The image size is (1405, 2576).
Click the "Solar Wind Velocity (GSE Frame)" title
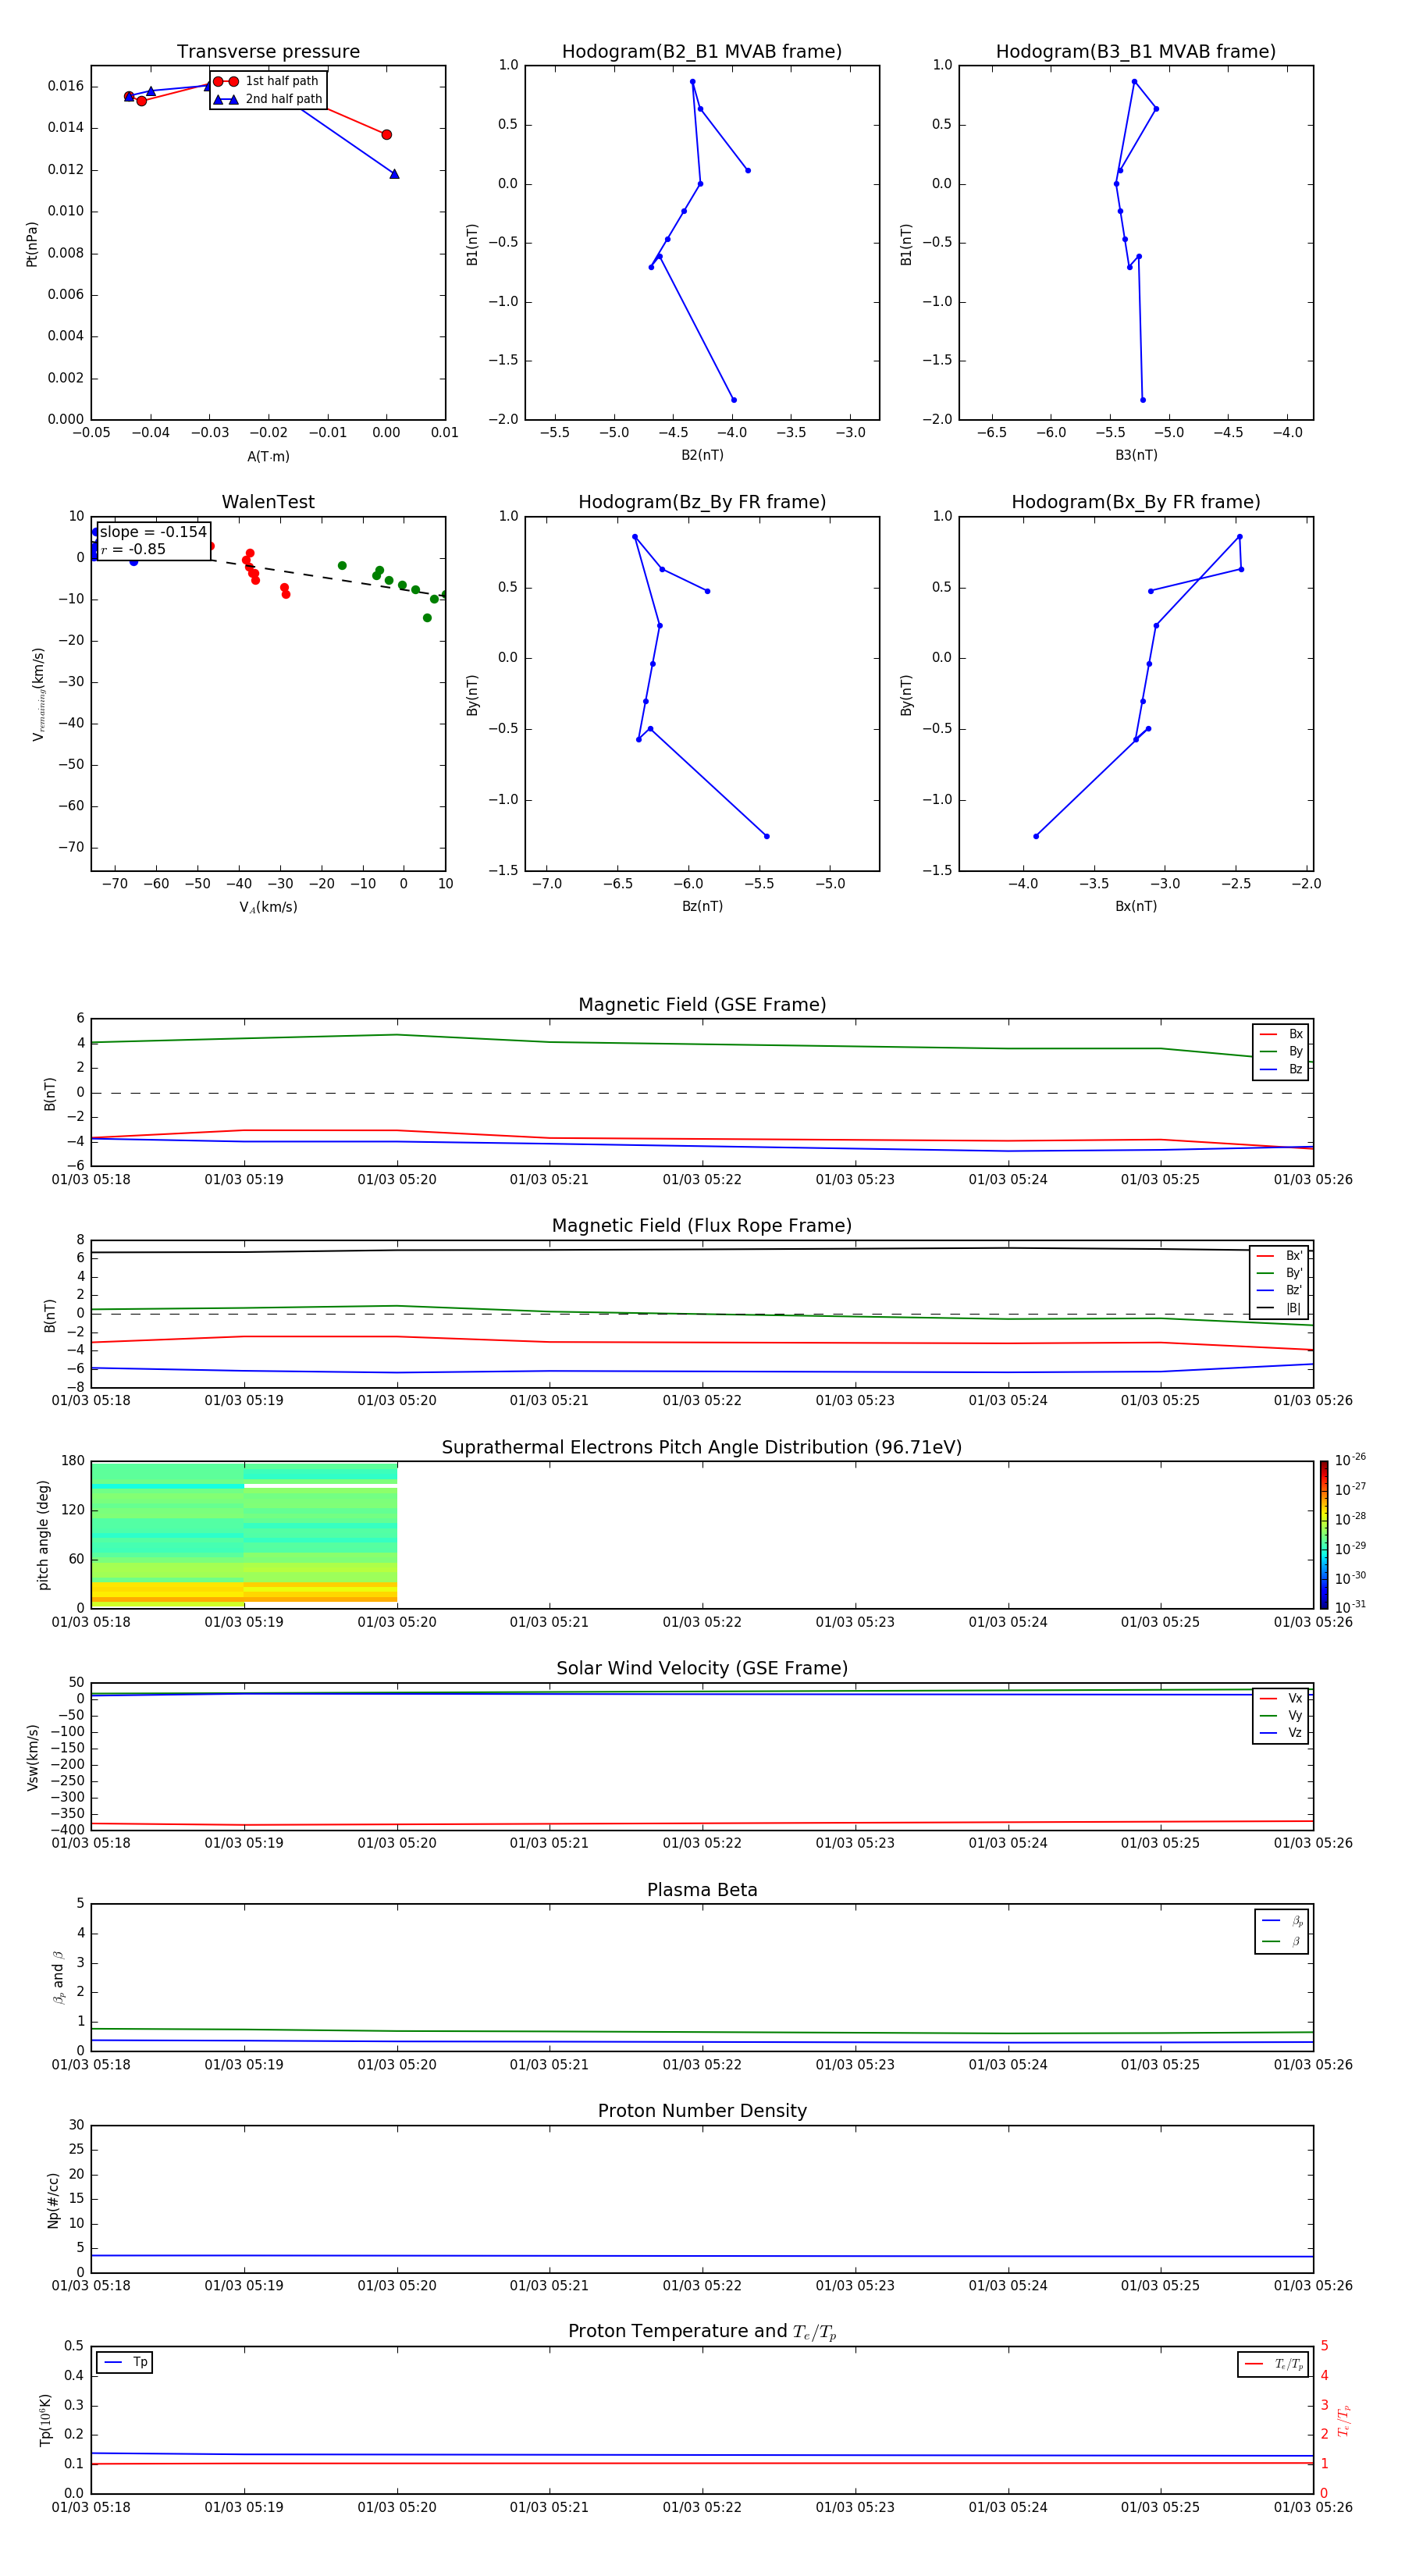[x=702, y=1669]
